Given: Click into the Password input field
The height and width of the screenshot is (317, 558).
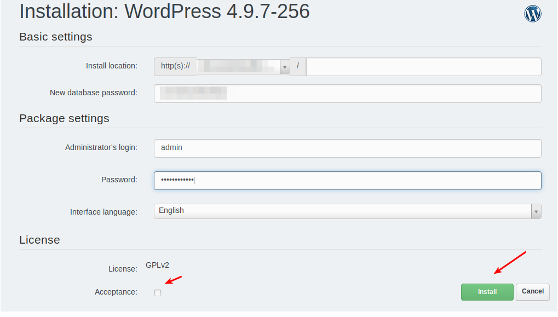Looking at the screenshot, I should coord(347,180).
